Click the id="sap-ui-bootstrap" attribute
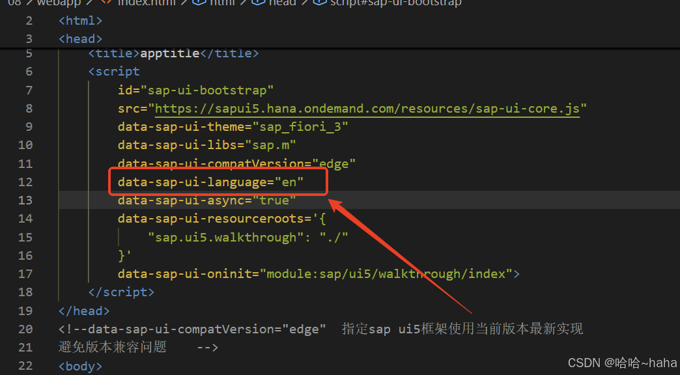The height and width of the screenshot is (375, 680). (195, 90)
